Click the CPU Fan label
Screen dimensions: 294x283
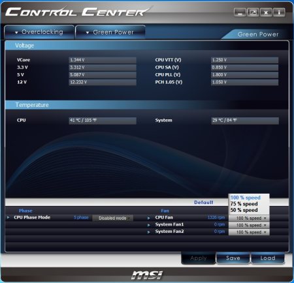[x=164, y=217]
